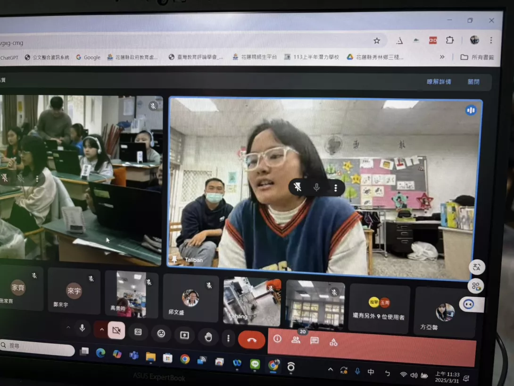Select the 方亞馨 participant tile
This screenshot has width=514, height=386.
[446, 311]
